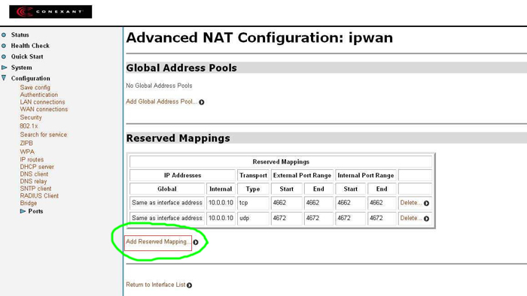Click Add Reserved Mapping link
This screenshot has height=296, width=527.
click(158, 242)
